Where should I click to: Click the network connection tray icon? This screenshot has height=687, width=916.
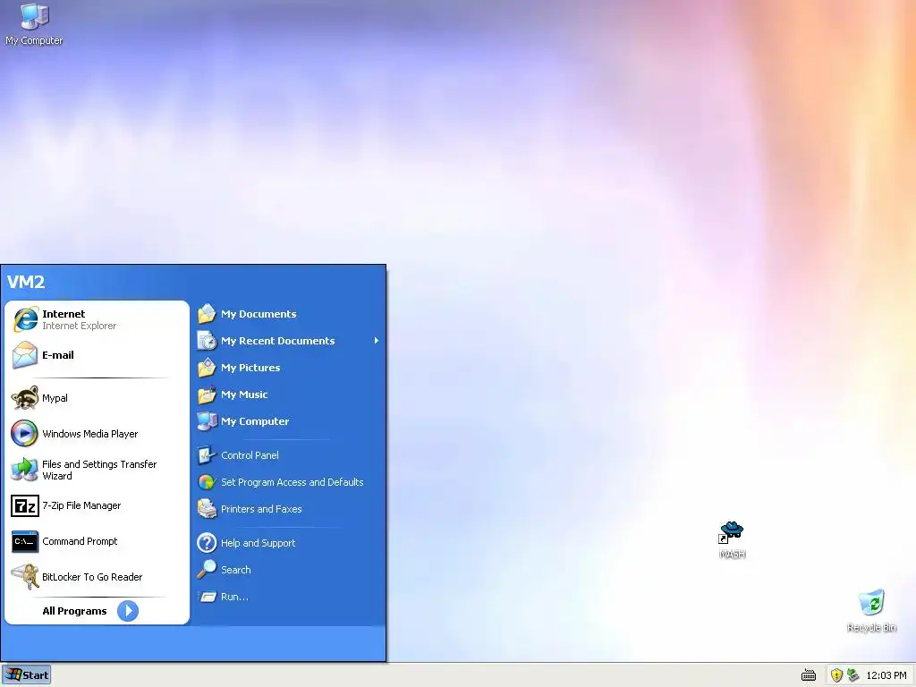click(x=852, y=675)
